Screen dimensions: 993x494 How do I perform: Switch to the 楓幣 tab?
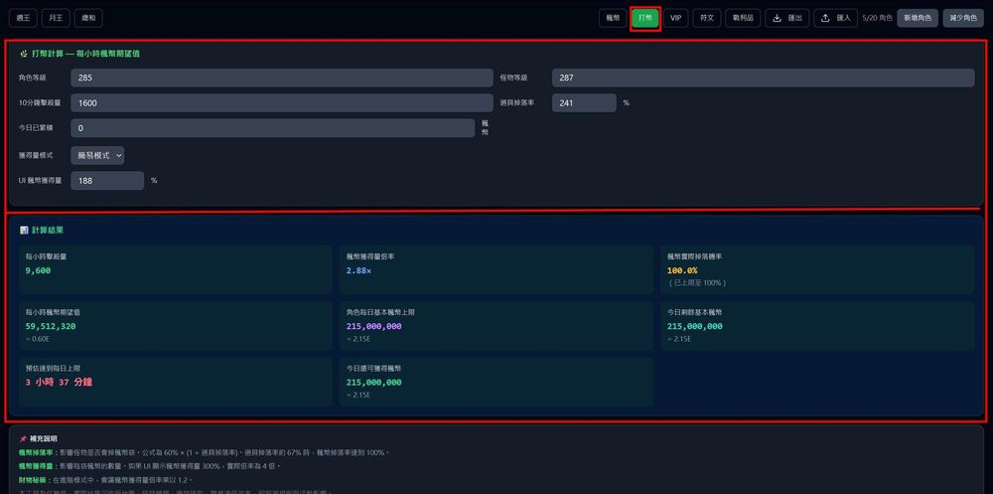[x=613, y=19]
